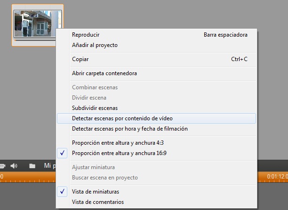The image size is (288, 210).
Task: Open the project folder icon
Action: coord(32,166)
